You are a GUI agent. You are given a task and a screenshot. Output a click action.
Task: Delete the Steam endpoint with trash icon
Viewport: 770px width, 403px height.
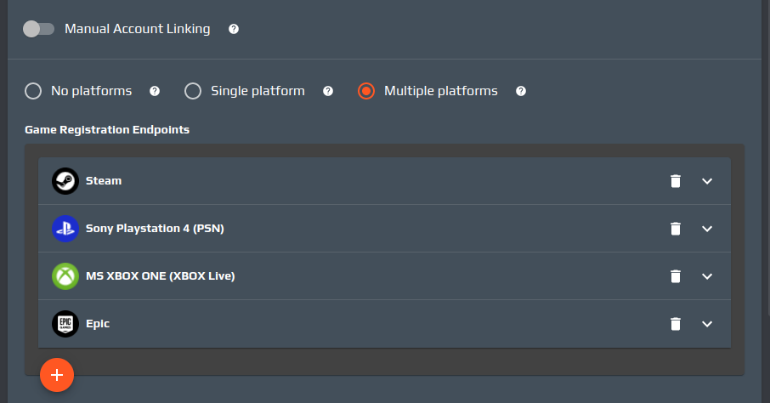pos(676,181)
